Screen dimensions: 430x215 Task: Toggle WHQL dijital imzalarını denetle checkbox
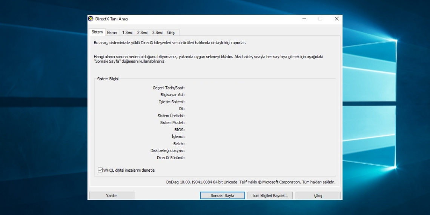coord(100,170)
